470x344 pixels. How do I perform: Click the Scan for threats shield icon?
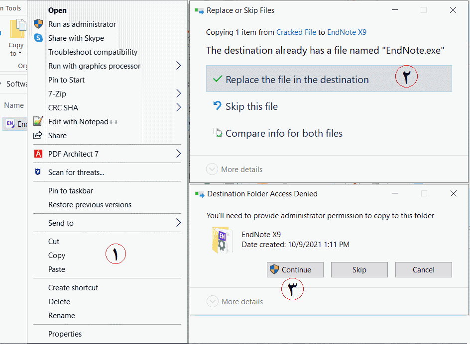38,172
